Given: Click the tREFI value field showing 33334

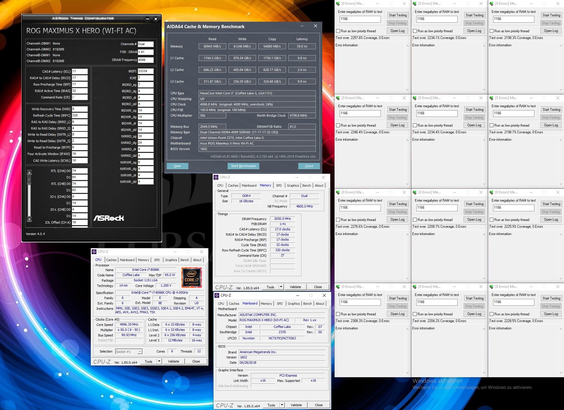Looking at the screenshot, I should pyautogui.click(x=146, y=71).
